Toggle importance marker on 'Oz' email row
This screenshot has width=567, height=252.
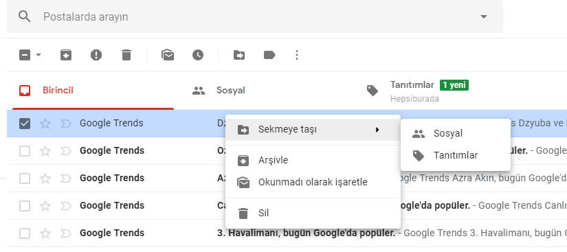pos(65,151)
